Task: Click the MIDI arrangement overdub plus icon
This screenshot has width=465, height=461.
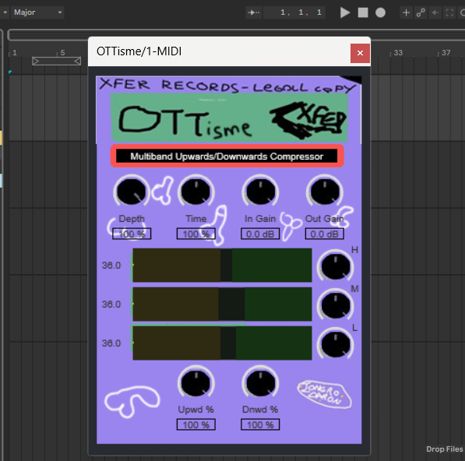Action: pos(406,12)
